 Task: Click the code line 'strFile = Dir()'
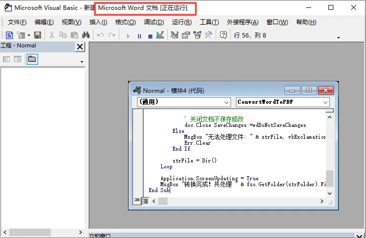pos(194,160)
